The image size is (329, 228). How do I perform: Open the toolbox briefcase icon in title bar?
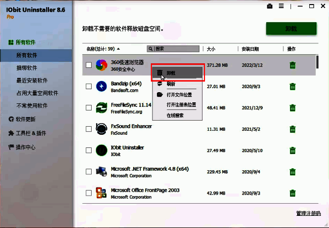[x=270, y=6]
